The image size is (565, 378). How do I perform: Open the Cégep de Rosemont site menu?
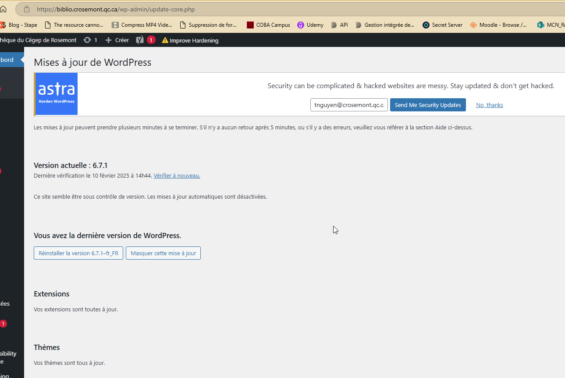[x=38, y=40]
